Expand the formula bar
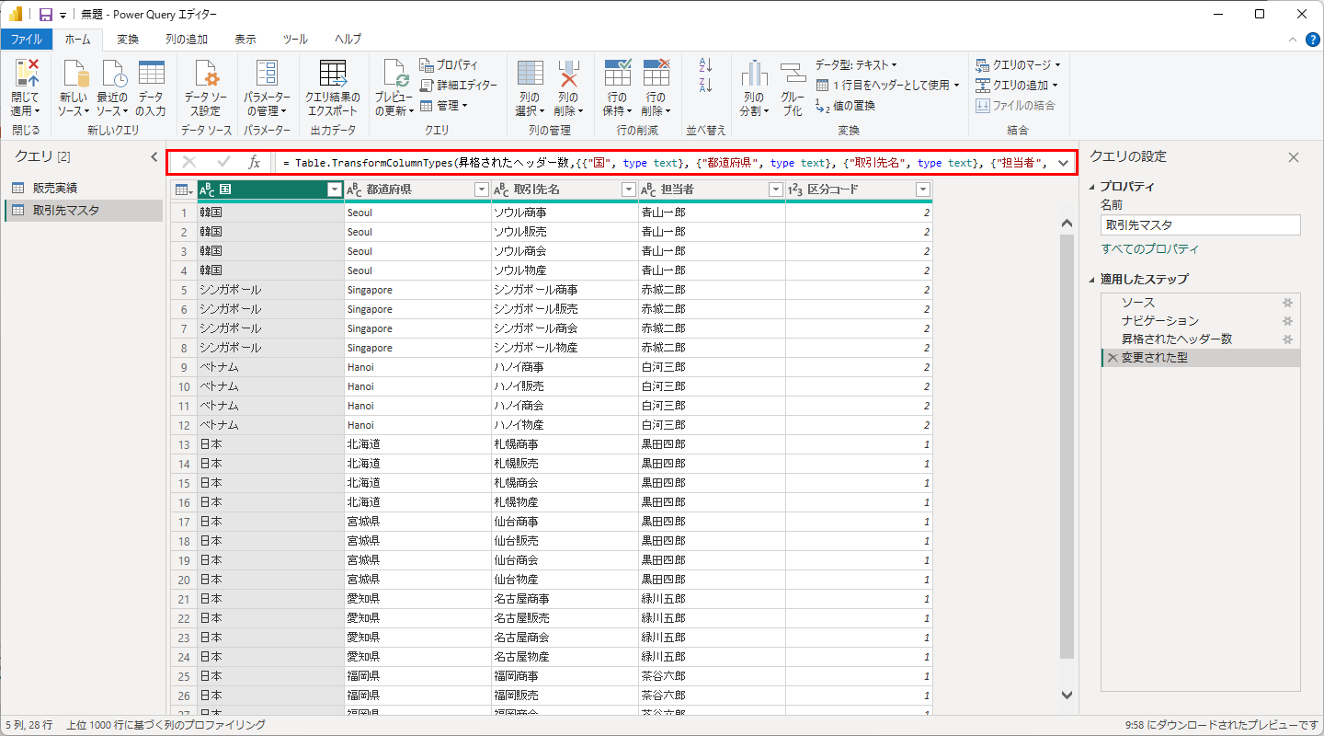 pyautogui.click(x=1064, y=163)
